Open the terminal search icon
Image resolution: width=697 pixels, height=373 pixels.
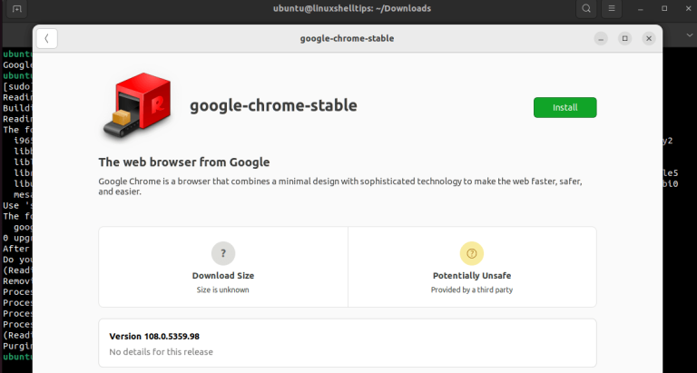click(587, 9)
